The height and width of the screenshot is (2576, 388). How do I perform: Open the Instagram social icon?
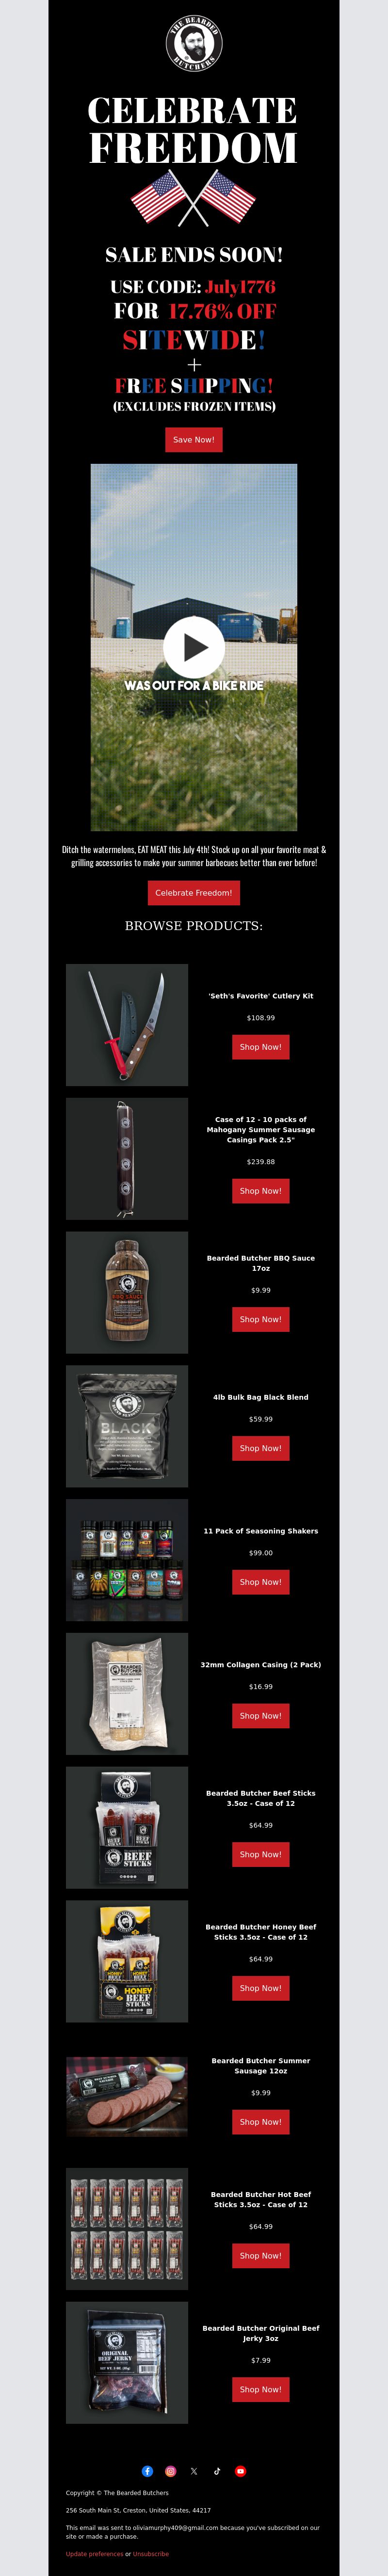click(x=170, y=2470)
